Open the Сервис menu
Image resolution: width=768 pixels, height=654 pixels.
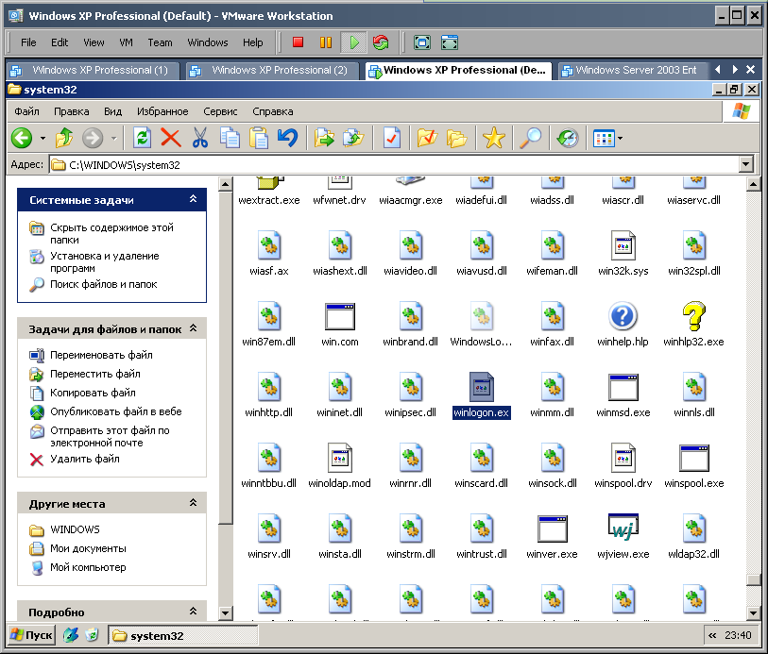coord(220,111)
